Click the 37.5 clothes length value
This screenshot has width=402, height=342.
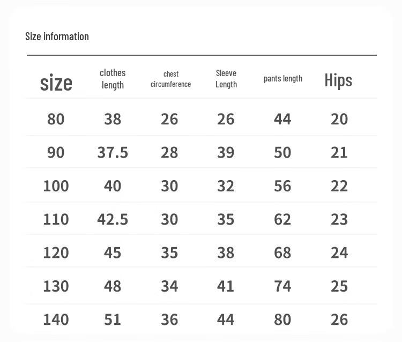(x=113, y=153)
